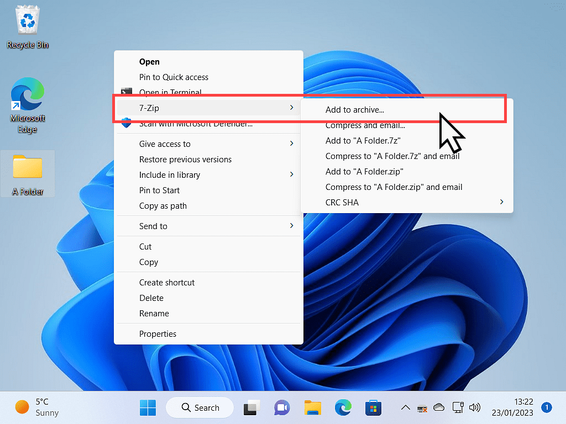This screenshot has width=566, height=424.
Task: Select the Recycle Bin desktop icon
Action: coord(28,27)
